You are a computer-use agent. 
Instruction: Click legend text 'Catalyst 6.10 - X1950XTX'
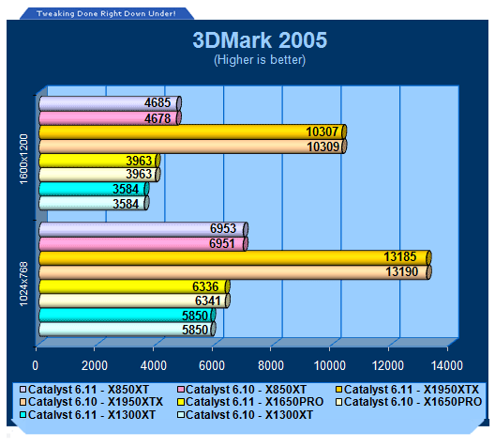[x=96, y=402]
